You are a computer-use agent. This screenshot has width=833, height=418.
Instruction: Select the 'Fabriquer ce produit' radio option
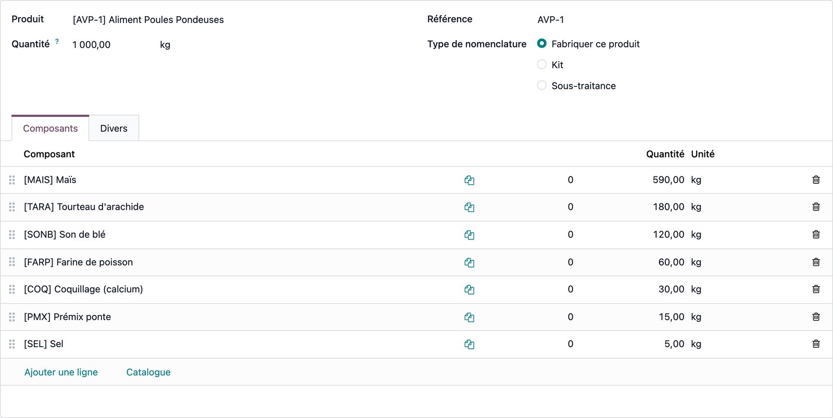pos(541,44)
